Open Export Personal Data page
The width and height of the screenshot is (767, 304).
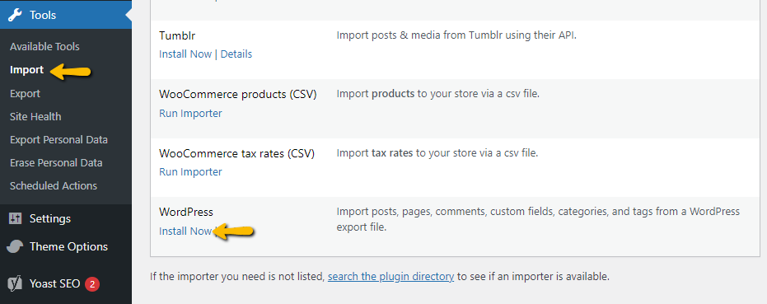pos(58,139)
